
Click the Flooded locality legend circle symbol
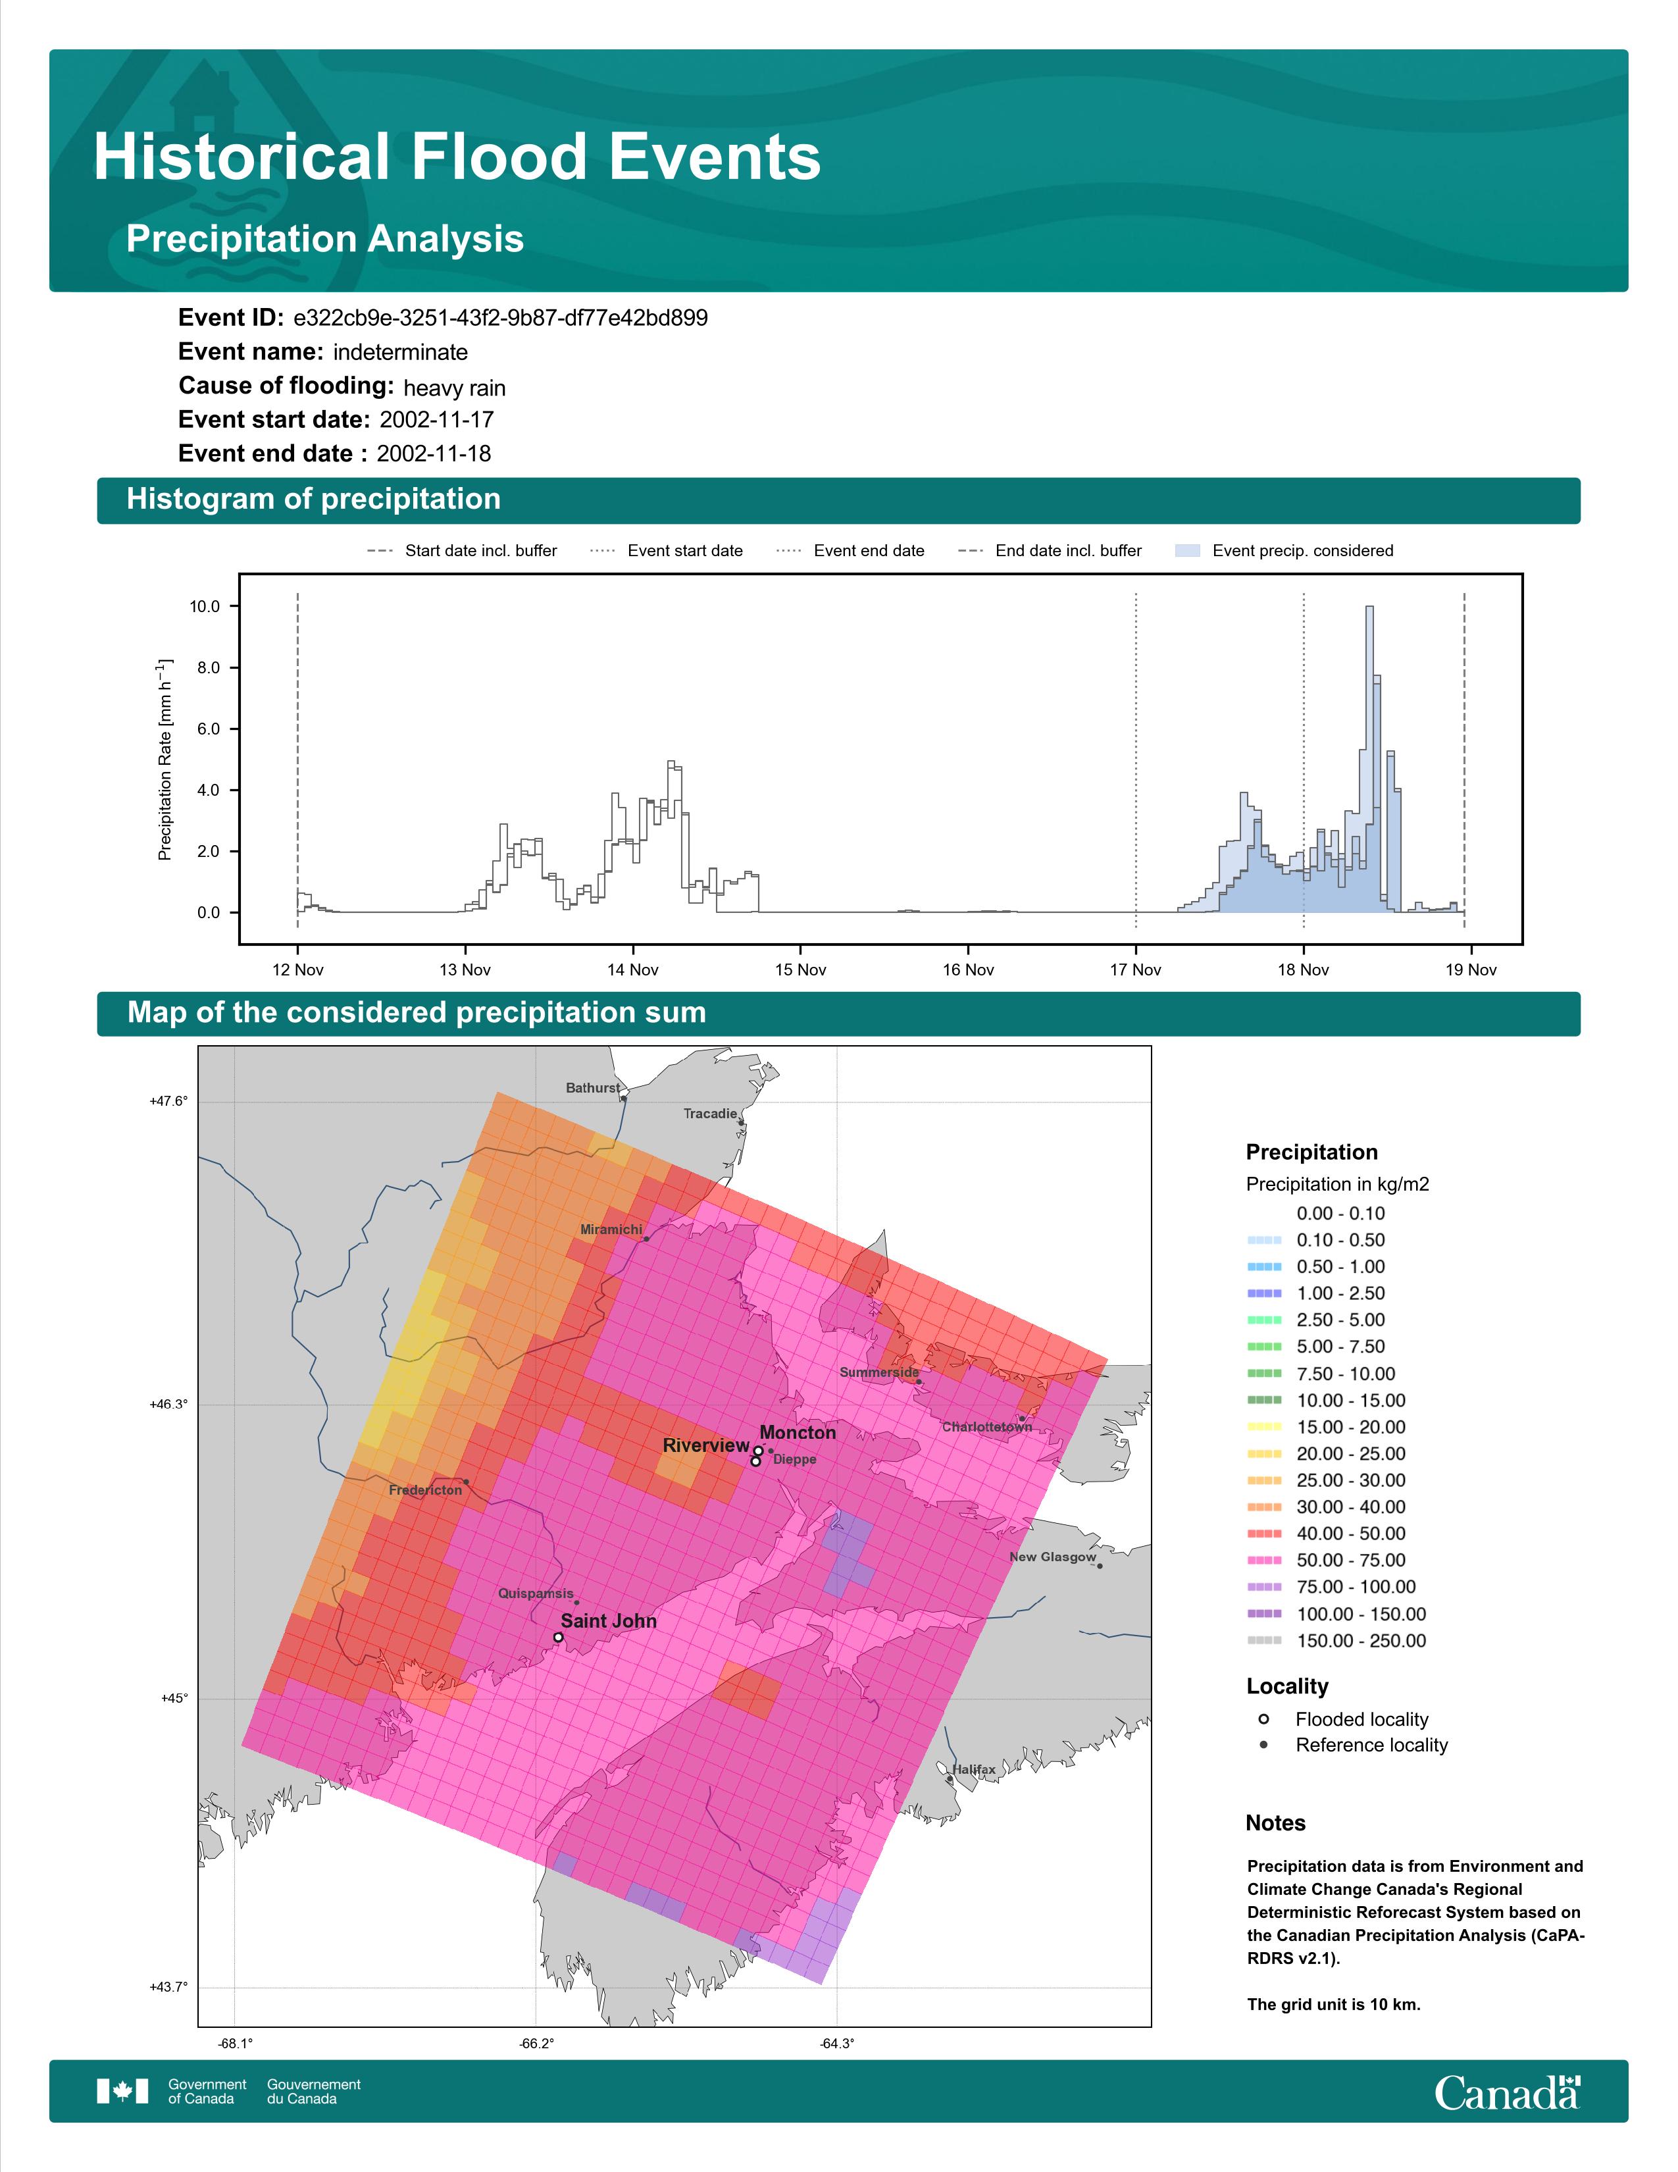pos(1263,1719)
